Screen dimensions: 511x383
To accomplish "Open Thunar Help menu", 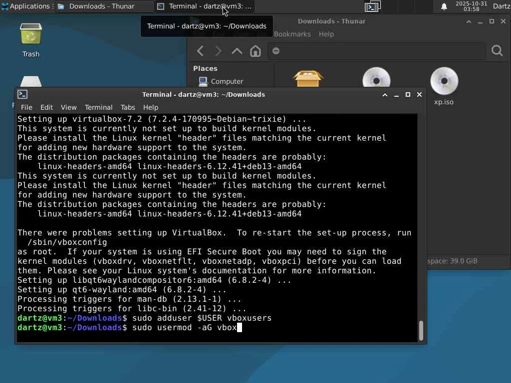I will (x=326, y=34).
